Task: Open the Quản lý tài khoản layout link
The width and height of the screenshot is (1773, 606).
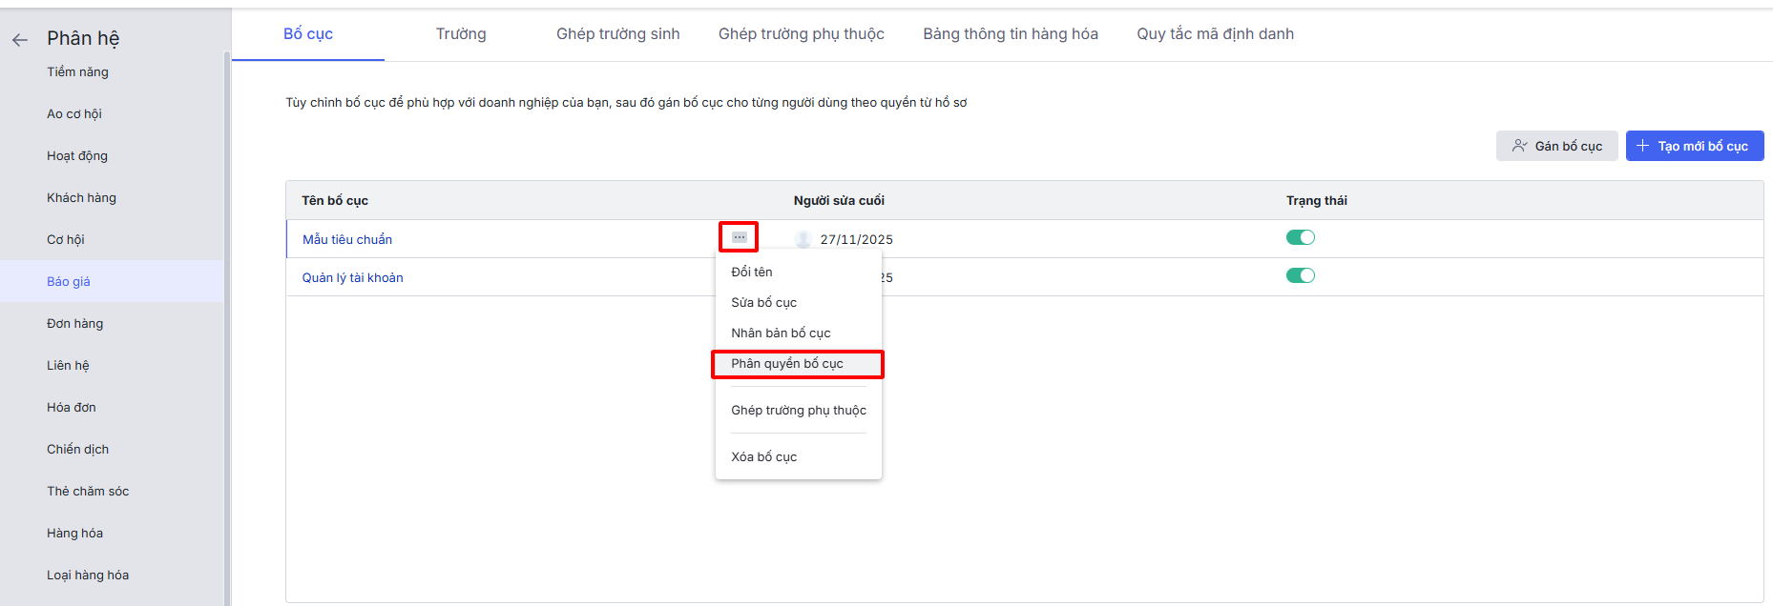Action: point(353,277)
